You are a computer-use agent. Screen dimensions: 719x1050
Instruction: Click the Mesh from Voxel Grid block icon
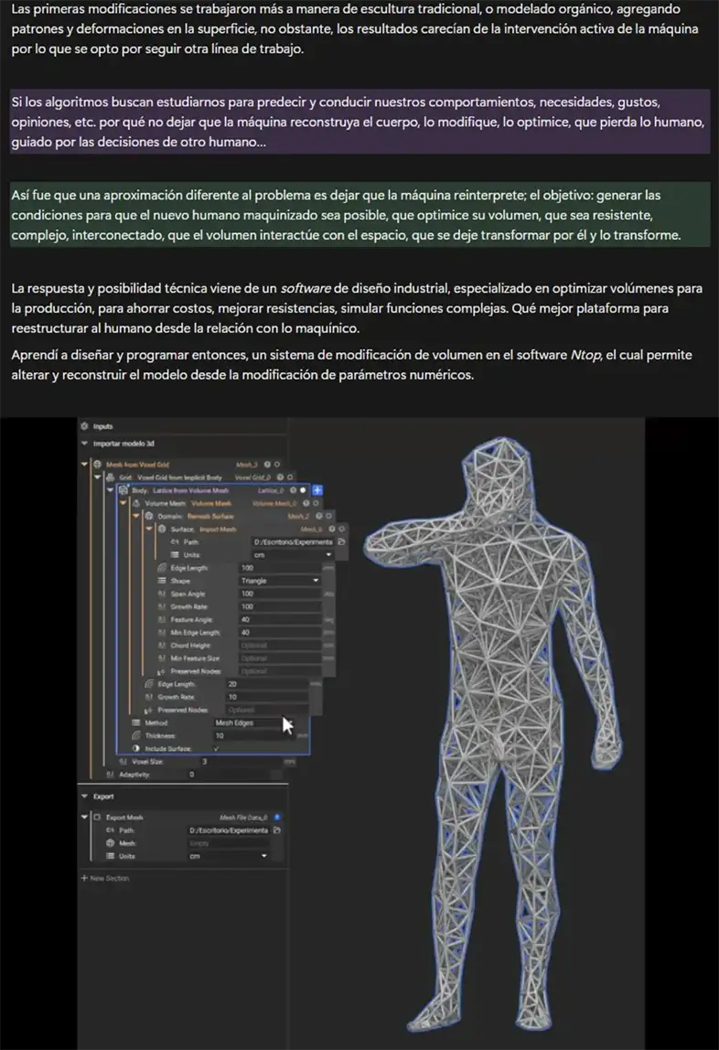(98, 465)
